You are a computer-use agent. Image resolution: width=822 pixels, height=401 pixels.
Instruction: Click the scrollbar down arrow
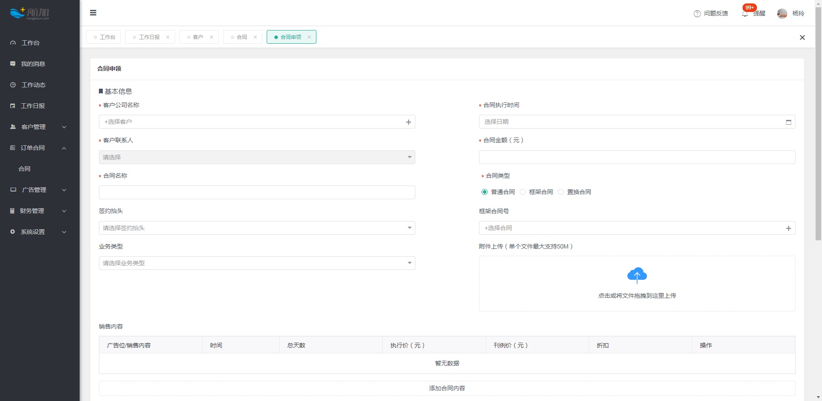tap(818, 397)
